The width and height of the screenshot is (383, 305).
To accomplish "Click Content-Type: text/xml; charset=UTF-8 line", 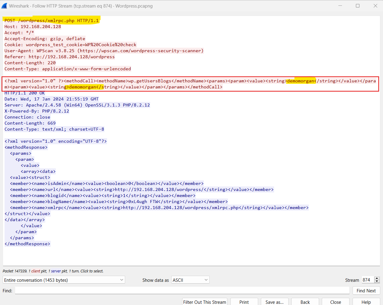I will 54,129.
